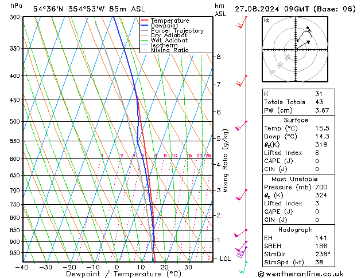Click the red Temperature legend line
Viewport: 361px width, 278px height.
pyautogui.click(x=144, y=21)
